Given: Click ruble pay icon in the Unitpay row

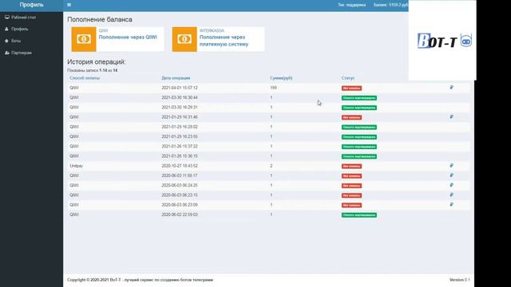Looking at the screenshot, I should (451, 166).
